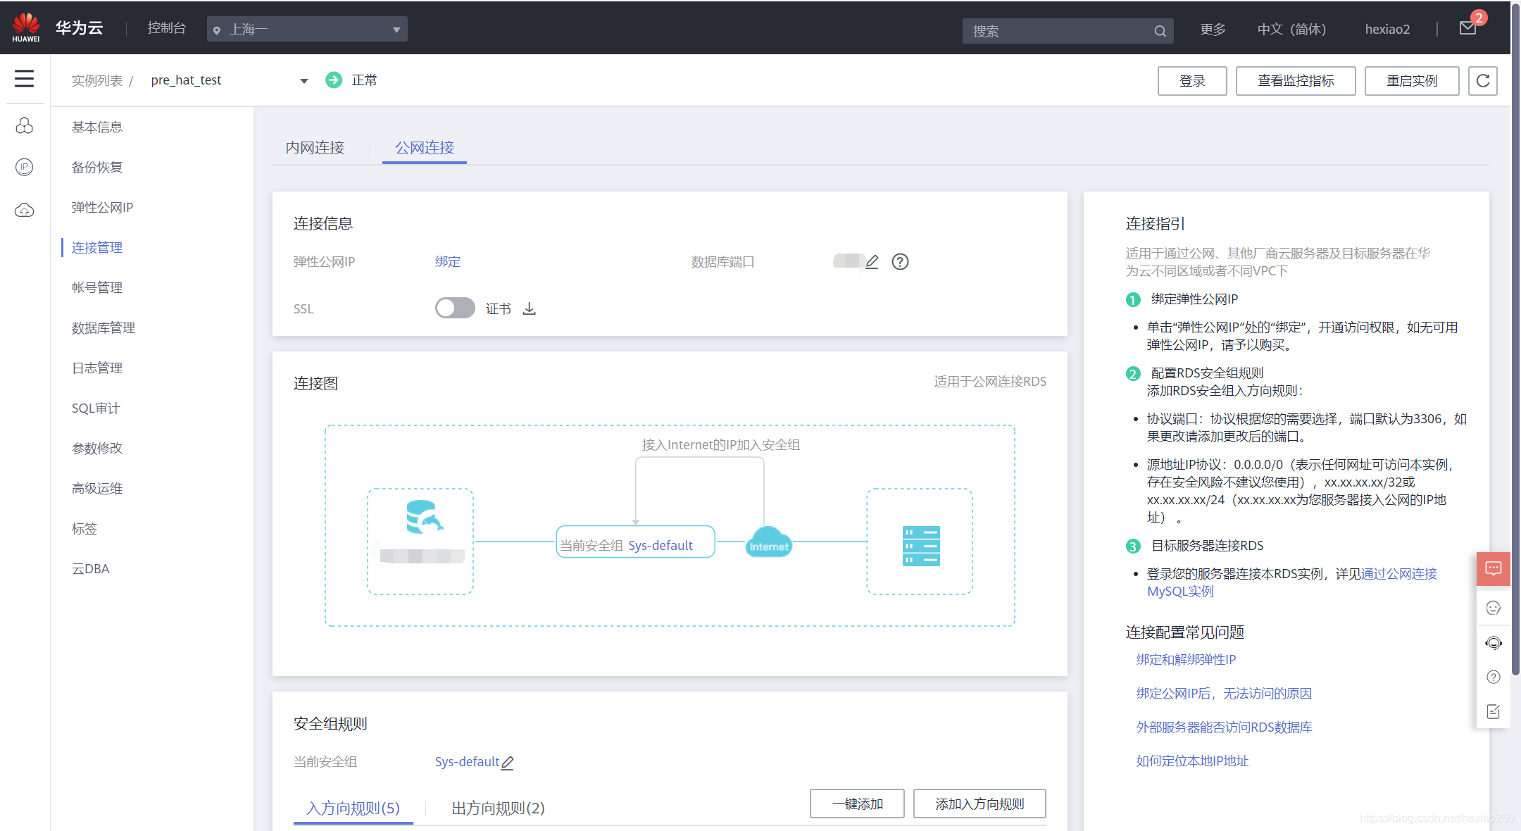
Task: Open 标签 in sidebar
Action: [x=84, y=528]
